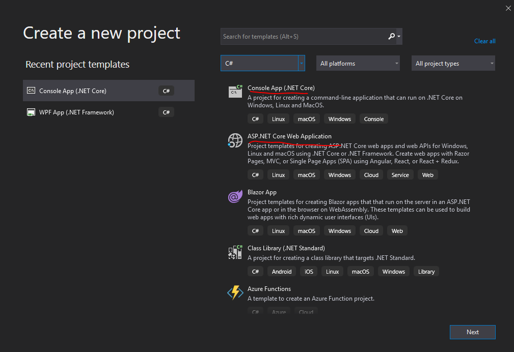
Task: Click the Web tag under ASP.NET Core
Action: coord(427,175)
